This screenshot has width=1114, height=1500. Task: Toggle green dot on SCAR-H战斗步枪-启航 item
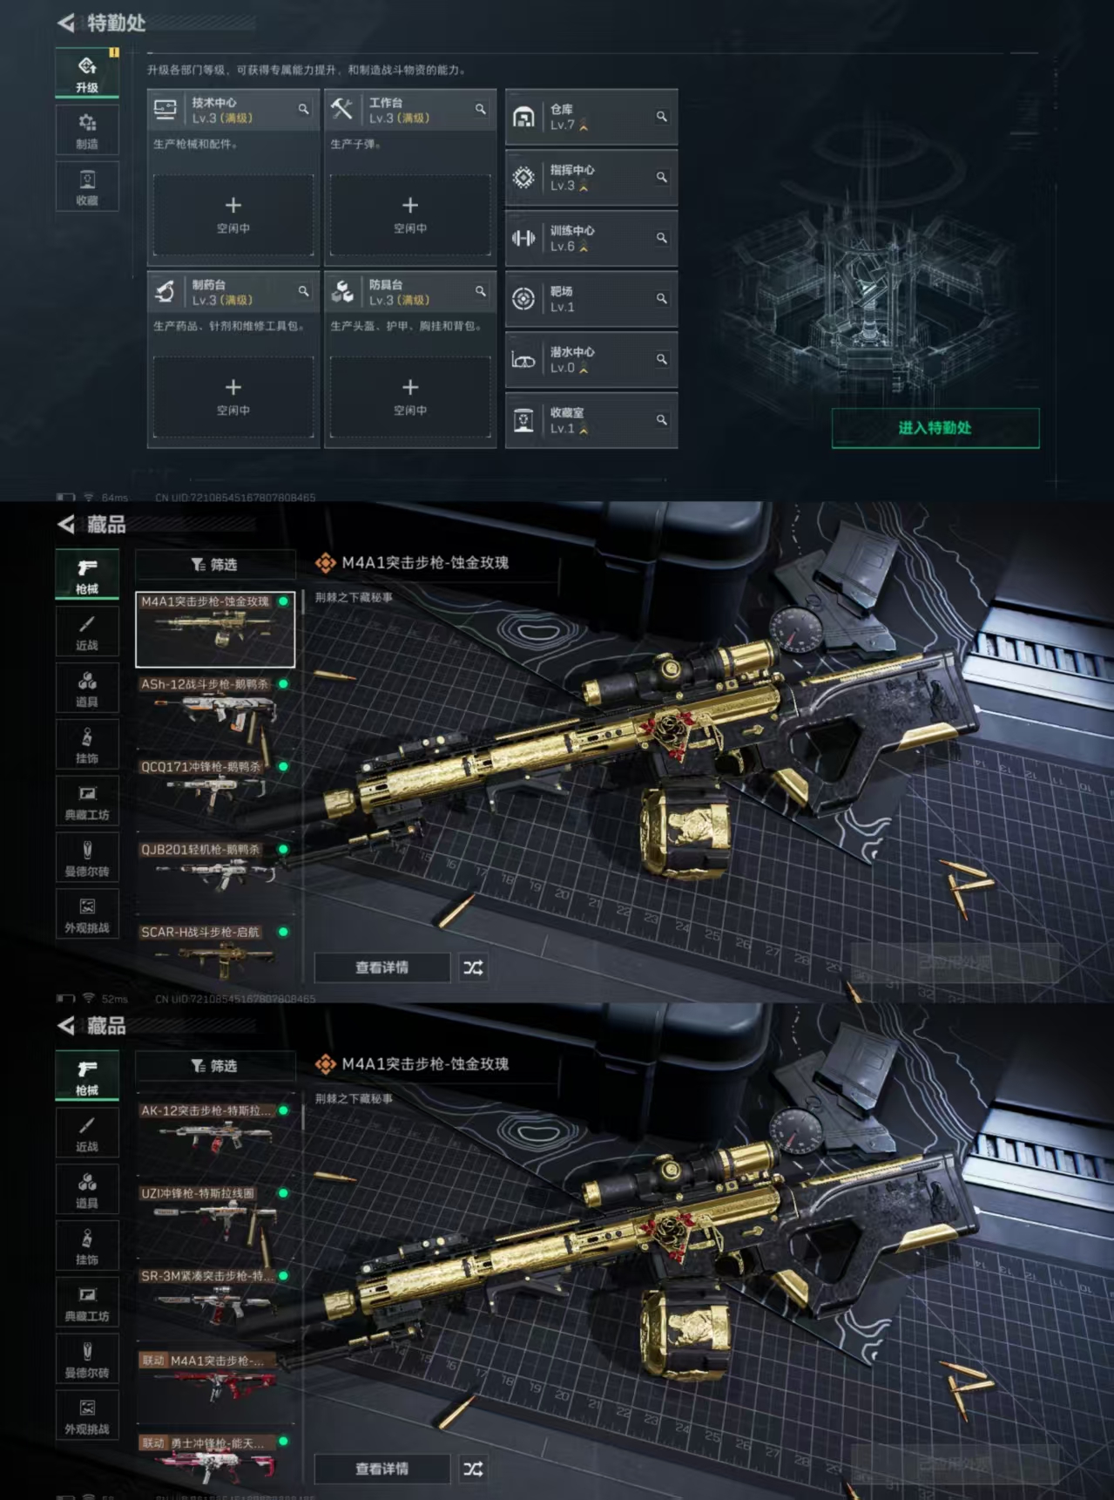[x=283, y=932]
